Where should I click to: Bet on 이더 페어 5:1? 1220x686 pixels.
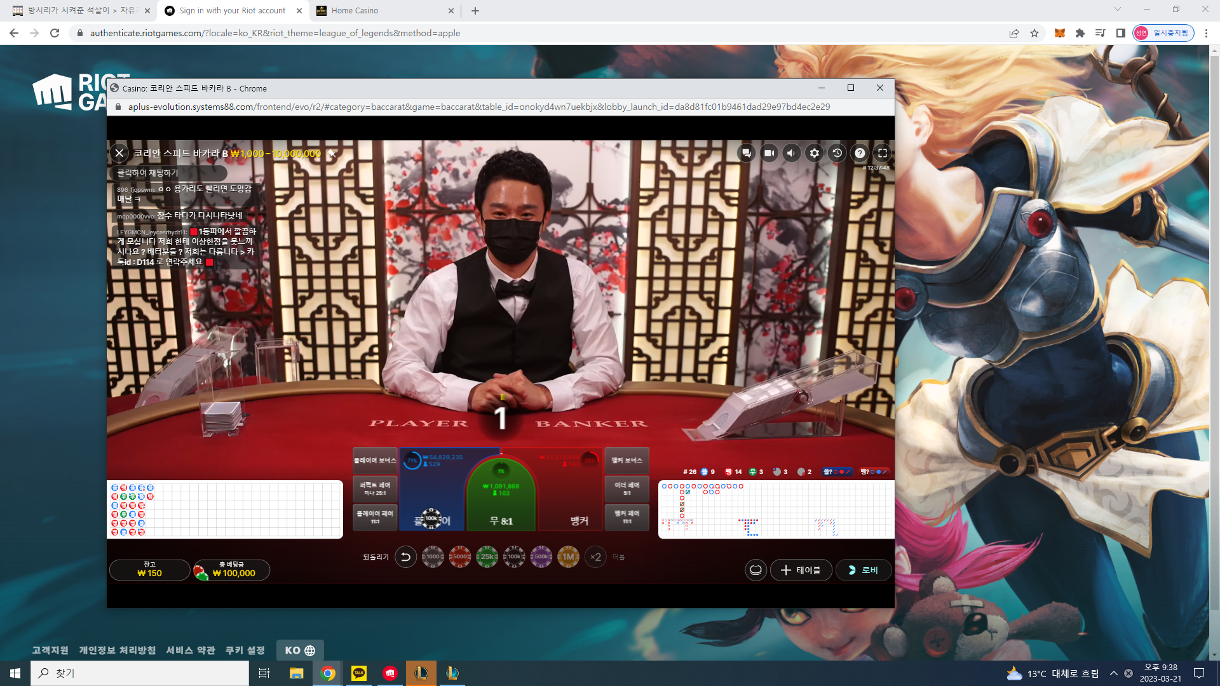click(627, 488)
